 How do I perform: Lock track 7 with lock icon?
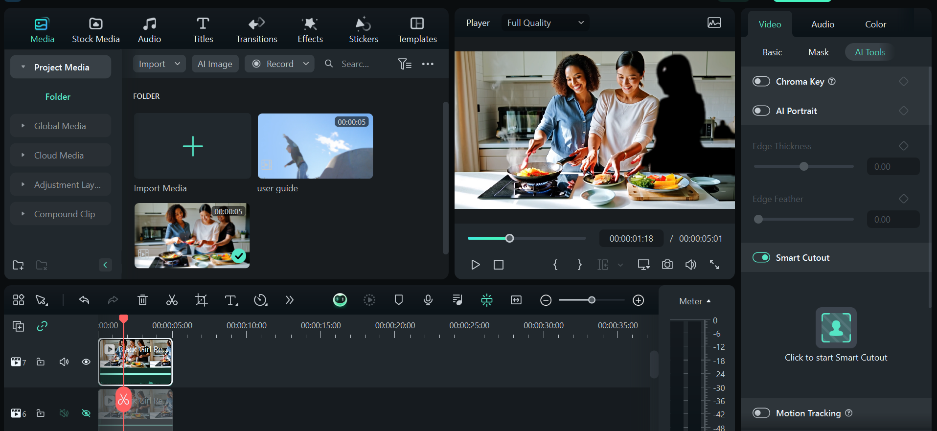click(x=41, y=362)
